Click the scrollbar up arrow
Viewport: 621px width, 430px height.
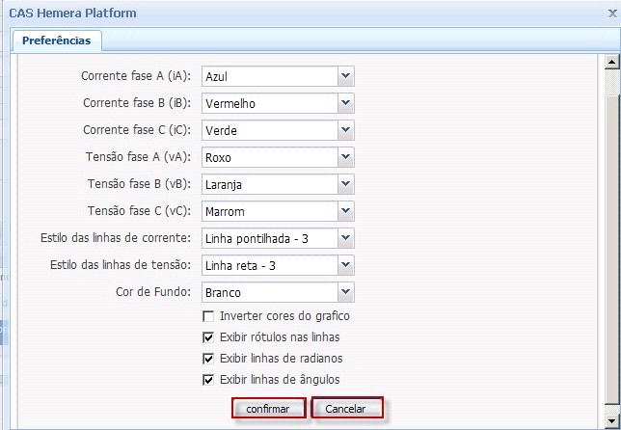[x=610, y=64]
